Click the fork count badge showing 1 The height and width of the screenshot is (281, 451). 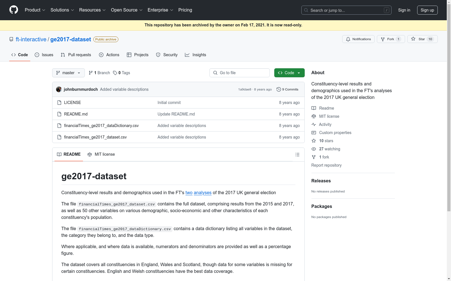[x=398, y=39]
